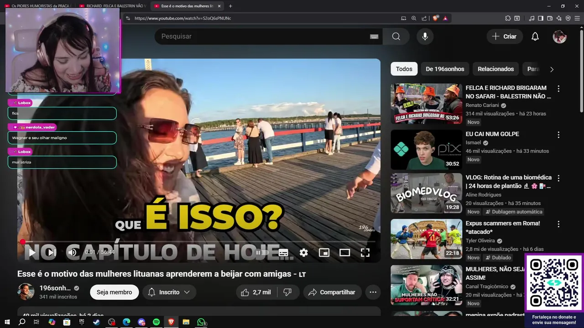The width and height of the screenshot is (584, 328).
Task: Enter fullscreen mode
Action: (x=365, y=252)
